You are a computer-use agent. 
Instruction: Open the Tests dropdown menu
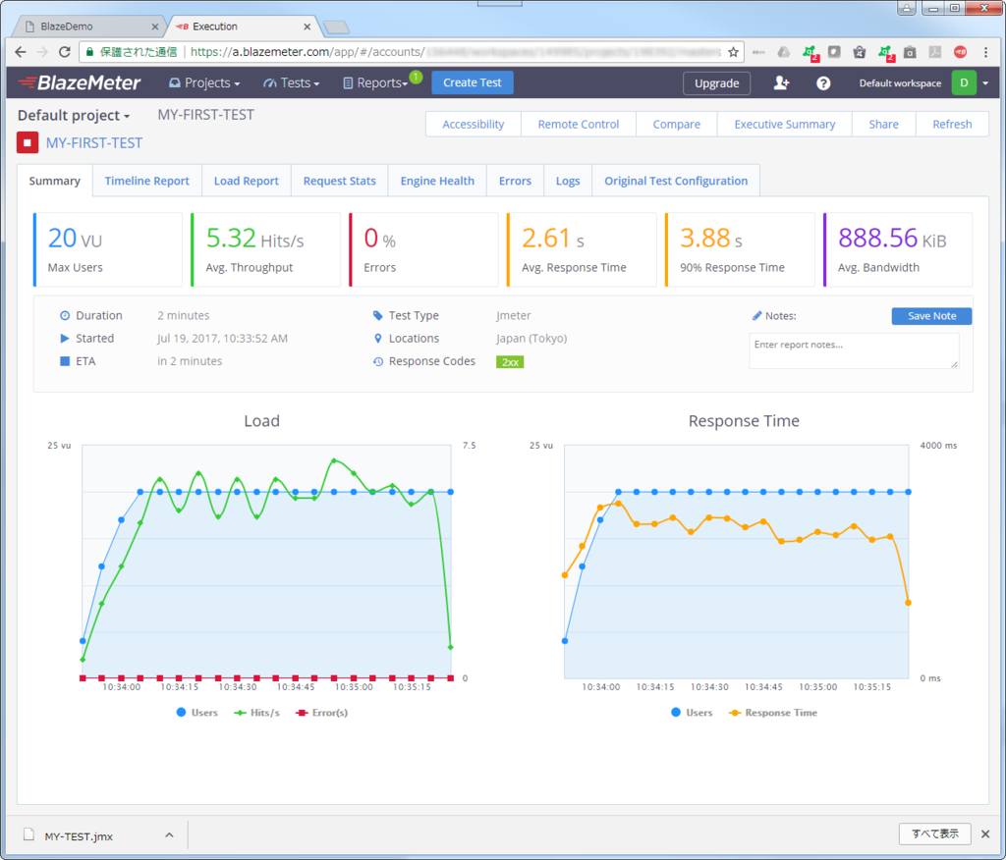[291, 82]
